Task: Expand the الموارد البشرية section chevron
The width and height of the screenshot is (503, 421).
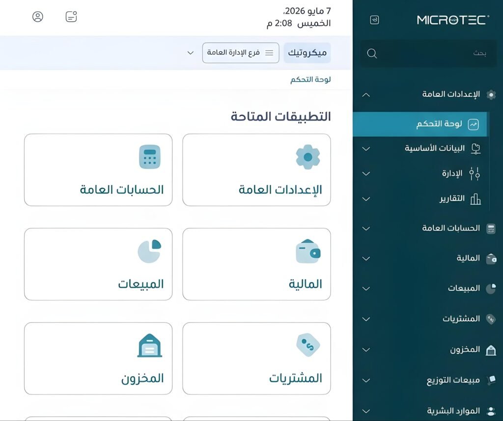Action: pyautogui.click(x=366, y=411)
